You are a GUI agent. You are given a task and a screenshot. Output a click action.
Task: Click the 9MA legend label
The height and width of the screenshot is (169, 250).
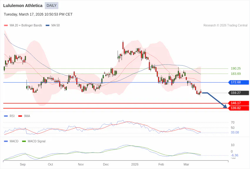(x=27, y=116)
